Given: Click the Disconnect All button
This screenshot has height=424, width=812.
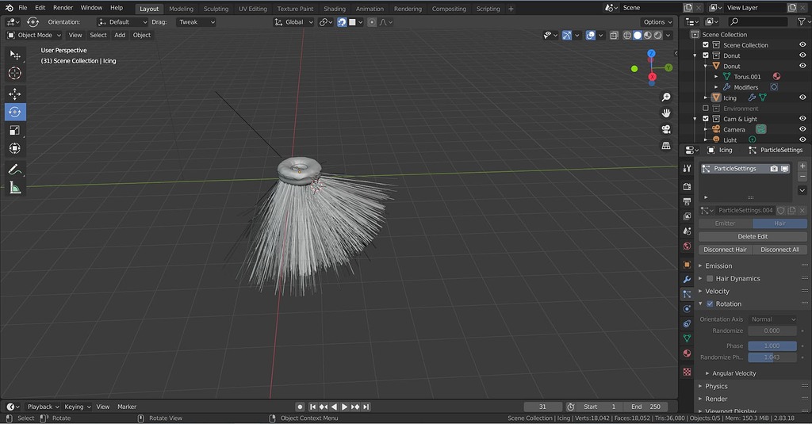Looking at the screenshot, I should 780,250.
